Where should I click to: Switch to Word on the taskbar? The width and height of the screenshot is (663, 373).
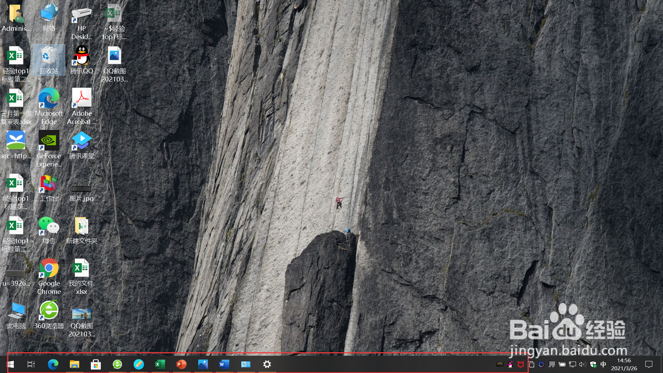tap(224, 364)
